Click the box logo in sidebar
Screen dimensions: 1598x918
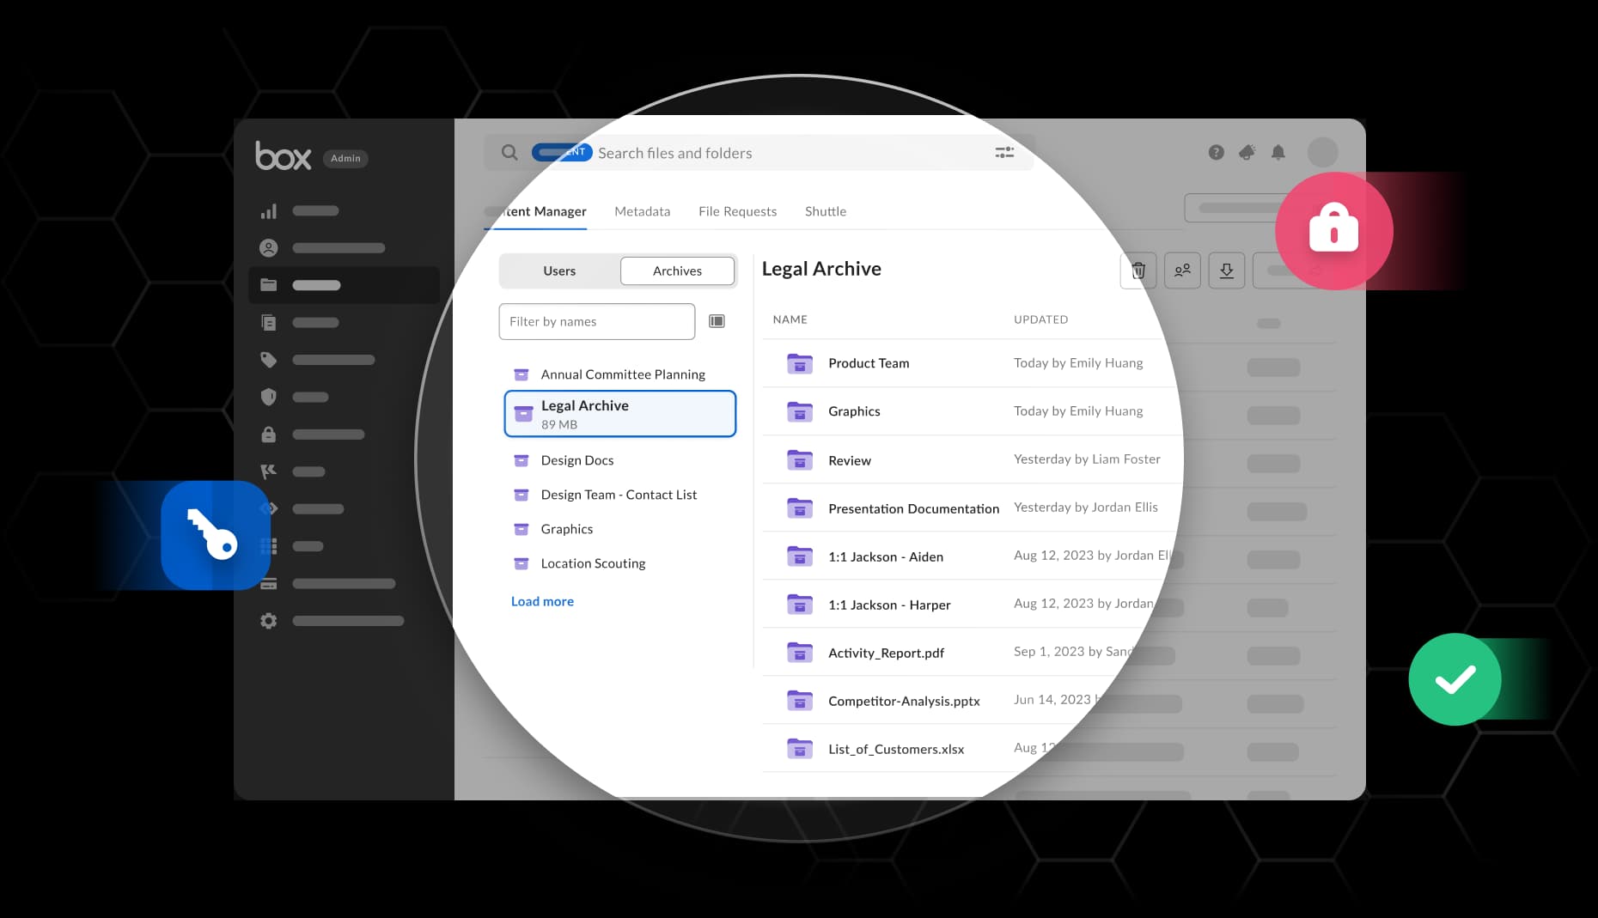[x=284, y=156]
